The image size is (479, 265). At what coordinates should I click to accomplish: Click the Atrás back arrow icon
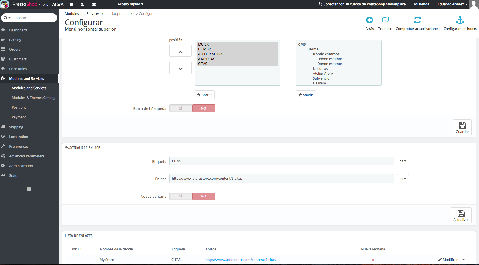pos(370,20)
